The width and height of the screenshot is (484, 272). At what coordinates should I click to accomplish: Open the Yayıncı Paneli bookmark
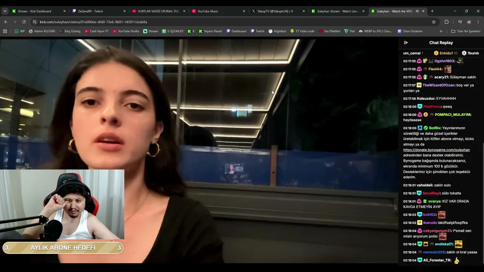[210, 31]
